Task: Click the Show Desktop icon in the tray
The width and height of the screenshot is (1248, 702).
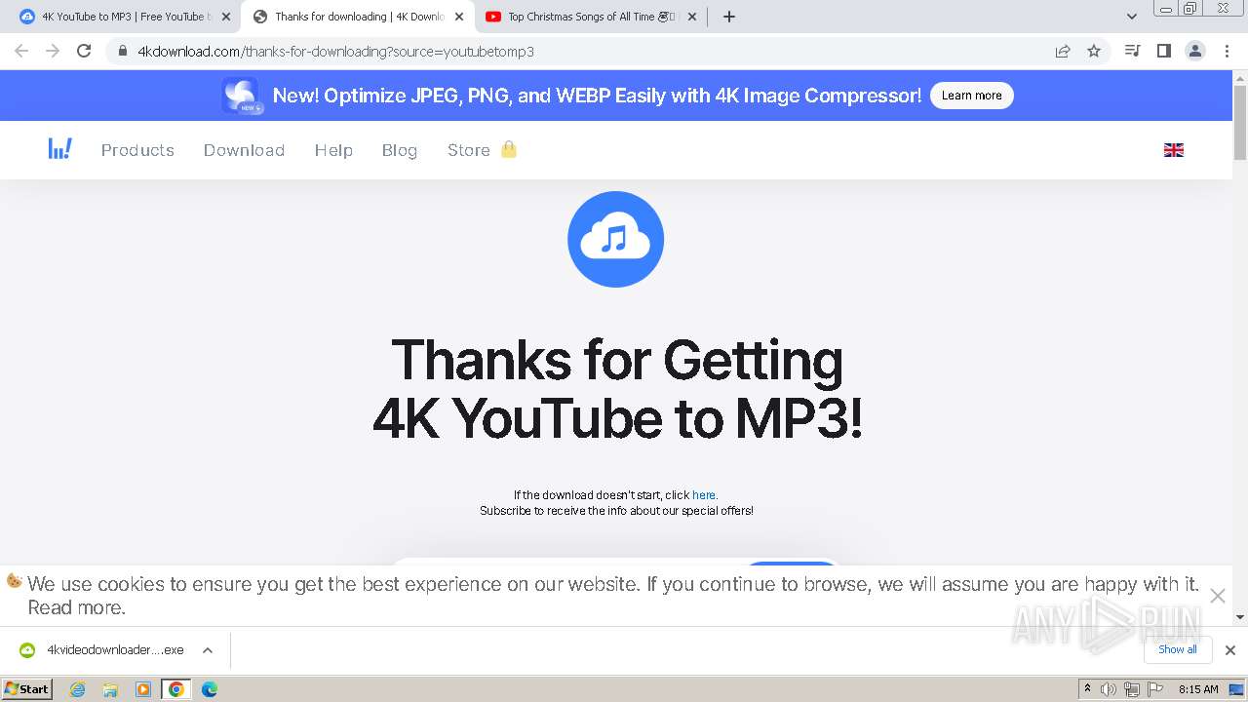Action: coord(1236,689)
